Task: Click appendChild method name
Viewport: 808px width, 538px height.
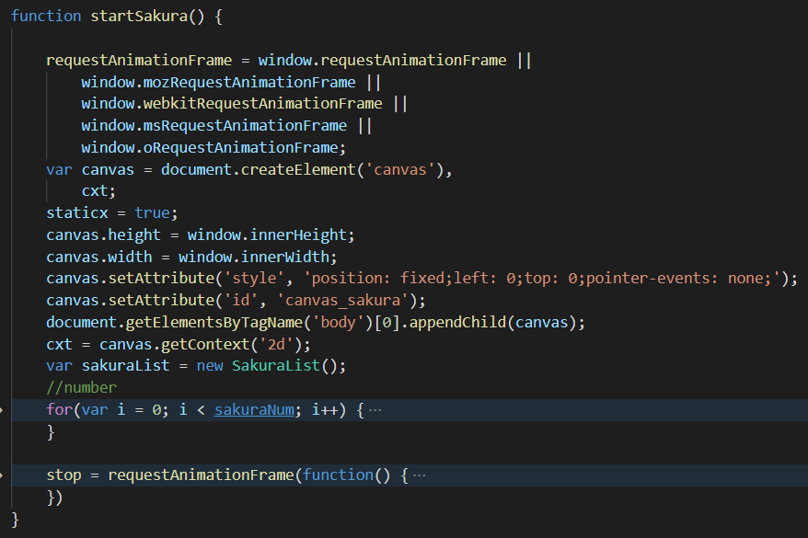Action: coord(458,323)
